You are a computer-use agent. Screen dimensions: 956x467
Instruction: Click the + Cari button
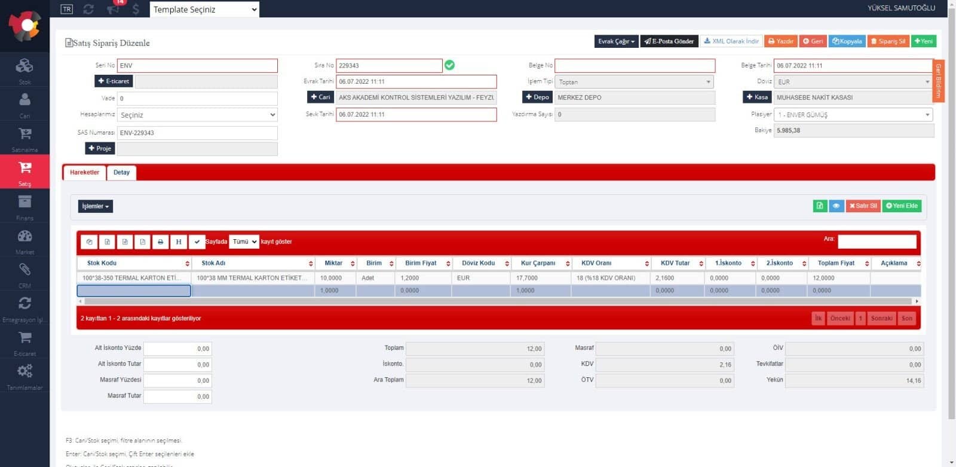pos(320,97)
